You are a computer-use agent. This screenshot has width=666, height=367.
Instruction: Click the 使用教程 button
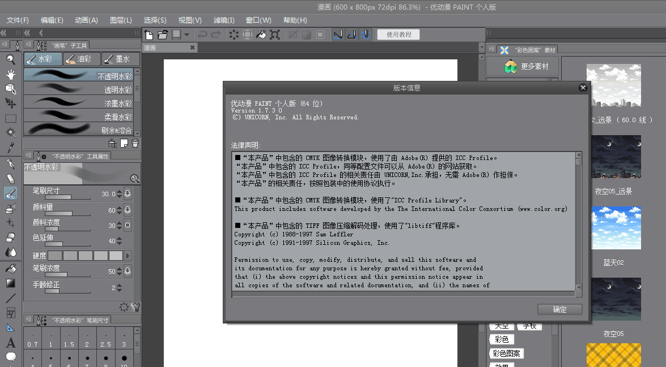click(x=398, y=34)
